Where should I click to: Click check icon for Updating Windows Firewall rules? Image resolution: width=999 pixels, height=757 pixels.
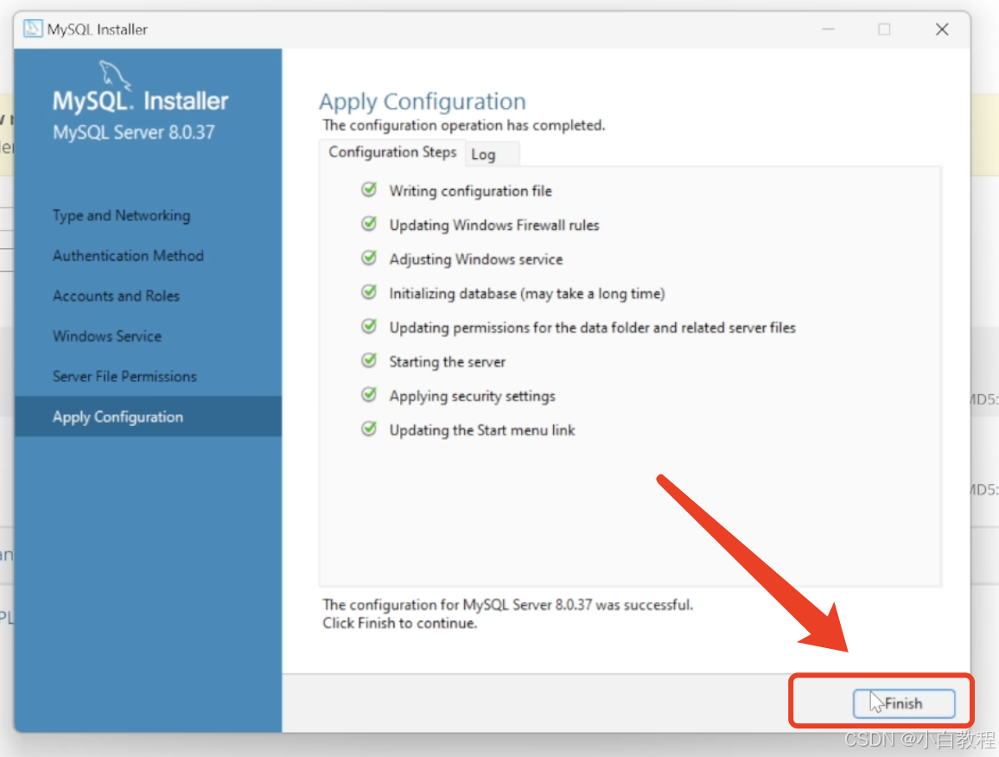coord(369,224)
